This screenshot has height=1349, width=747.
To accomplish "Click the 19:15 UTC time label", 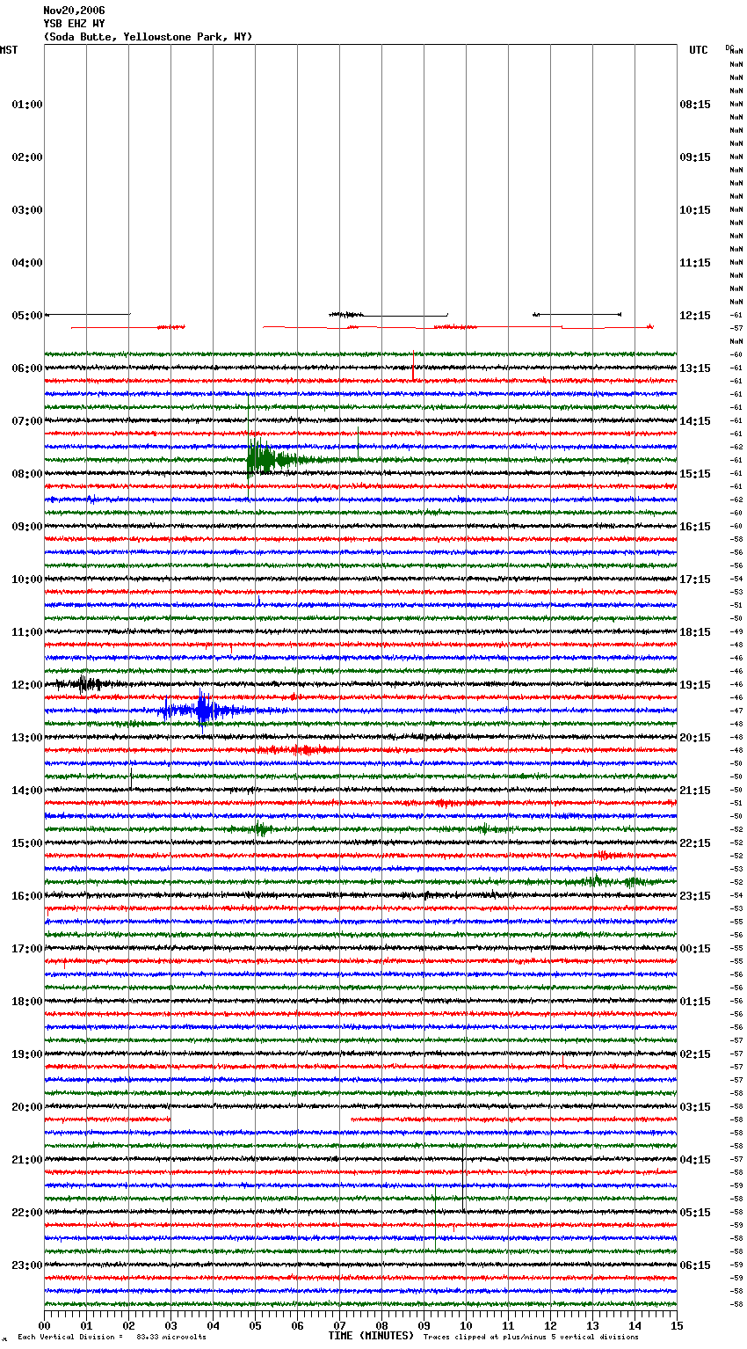I will pyautogui.click(x=695, y=685).
